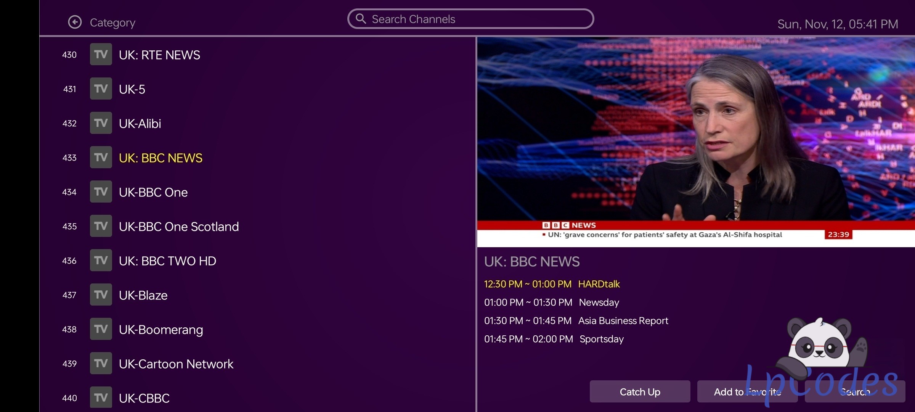915x412 pixels.
Task: Click the TV icon for UK-Boomerang
Action: 101,329
